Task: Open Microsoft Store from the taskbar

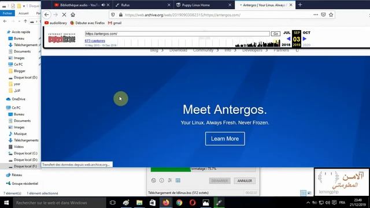Action: point(153,203)
